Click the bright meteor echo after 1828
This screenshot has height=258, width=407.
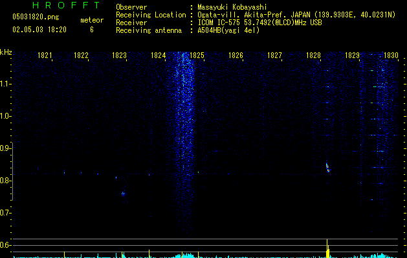pyautogui.click(x=327, y=168)
